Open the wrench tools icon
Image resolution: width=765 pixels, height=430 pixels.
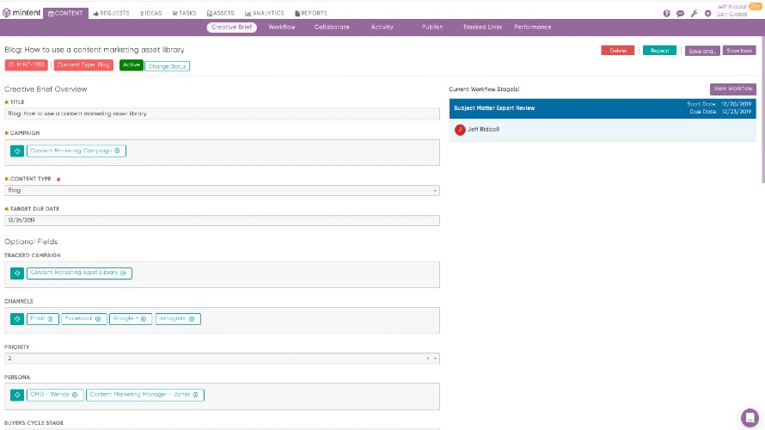coord(694,14)
